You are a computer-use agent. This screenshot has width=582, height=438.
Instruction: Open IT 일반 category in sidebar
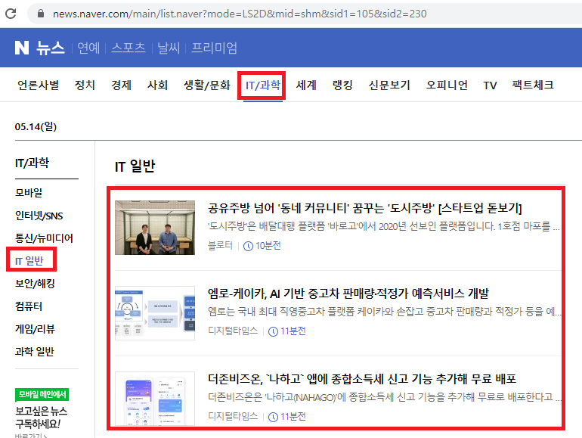tap(29, 261)
